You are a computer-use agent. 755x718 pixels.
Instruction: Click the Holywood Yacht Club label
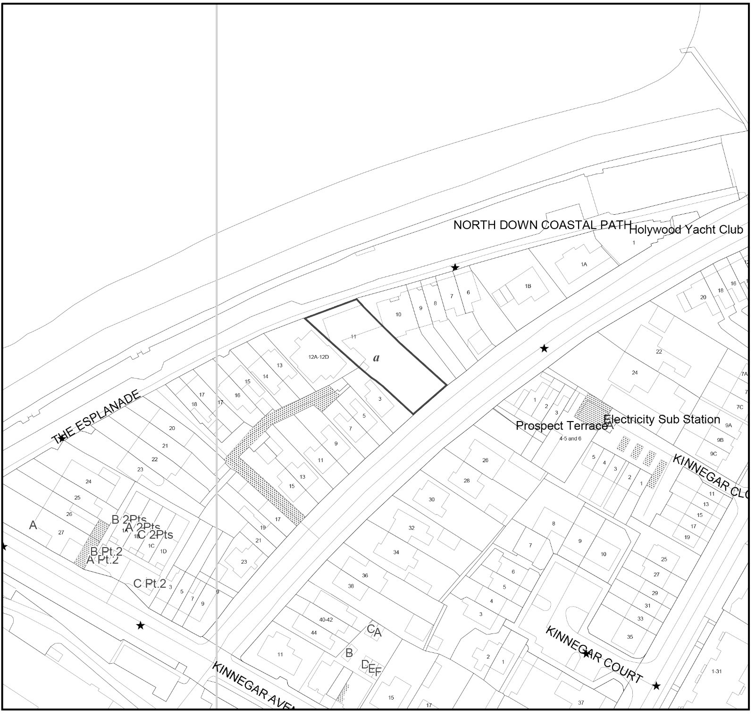[686, 230]
